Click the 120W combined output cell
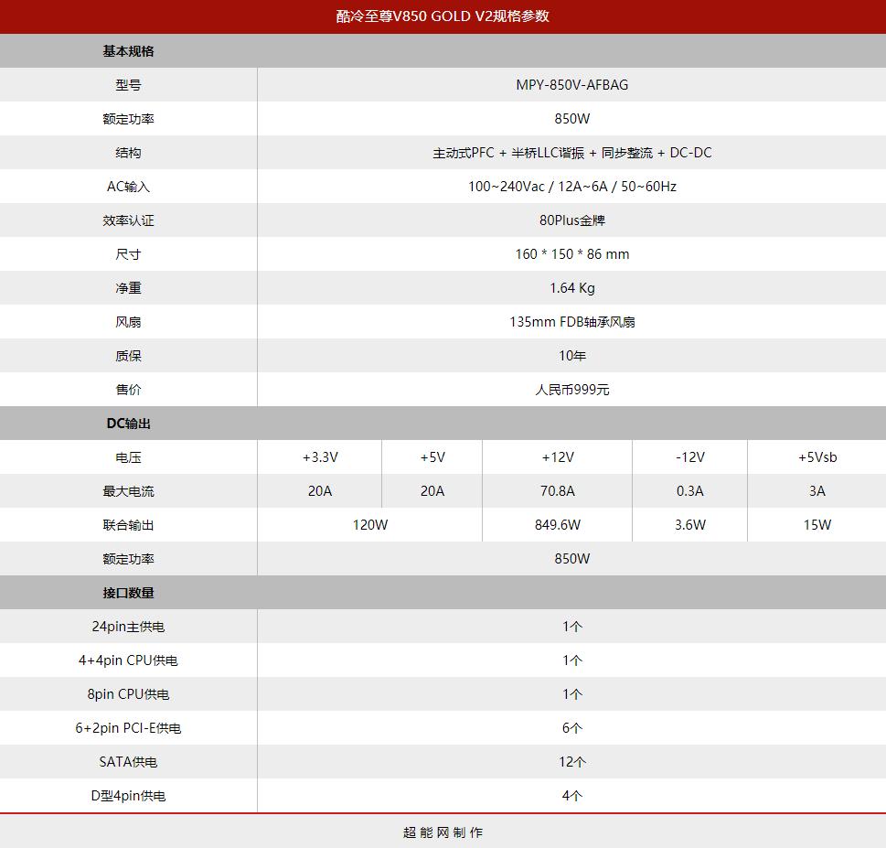886x848 pixels. pyautogui.click(x=370, y=525)
